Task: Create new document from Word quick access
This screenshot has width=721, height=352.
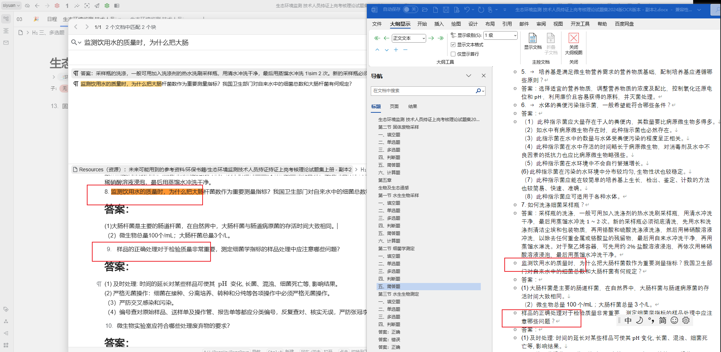Action: tap(436, 10)
